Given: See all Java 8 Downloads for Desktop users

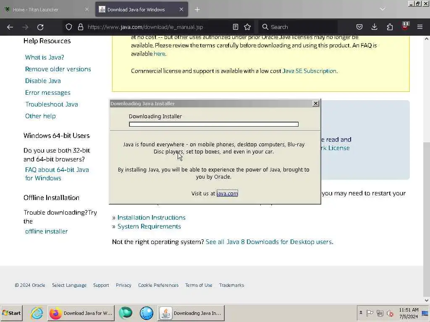Looking at the screenshot, I should click(x=269, y=242).
